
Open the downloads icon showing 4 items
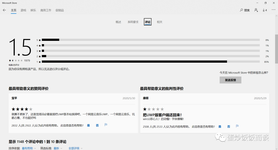click(x=265, y=10)
